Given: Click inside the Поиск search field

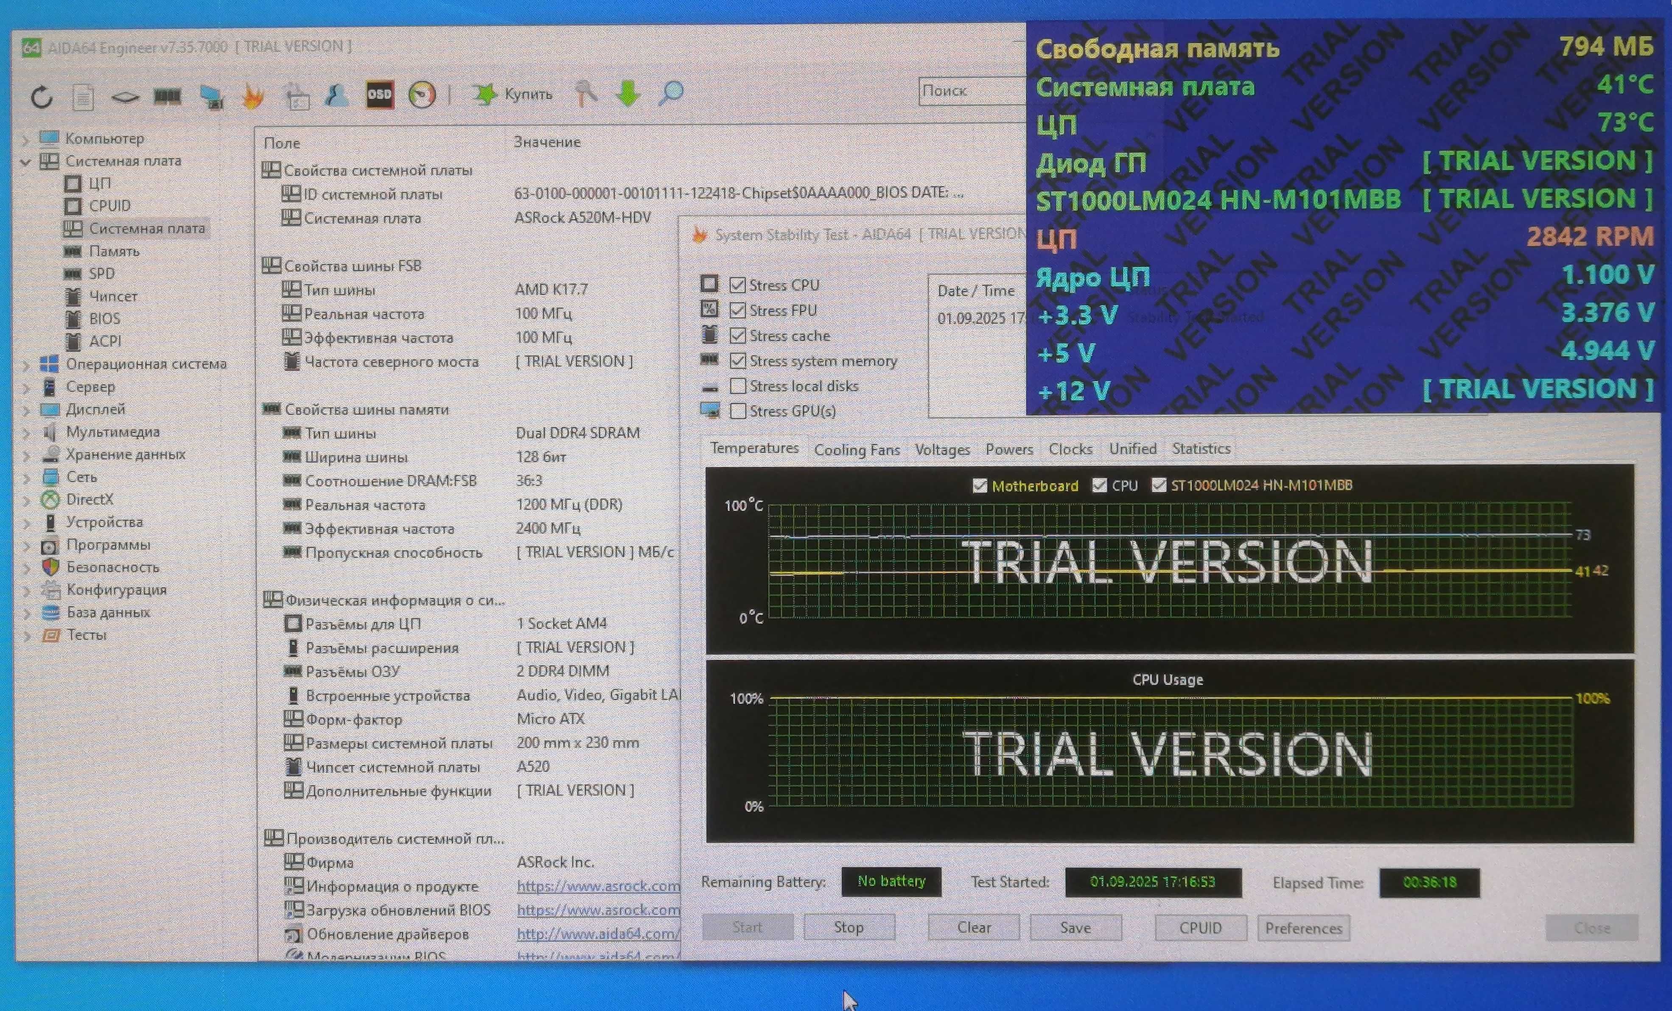Looking at the screenshot, I should pos(973,91).
